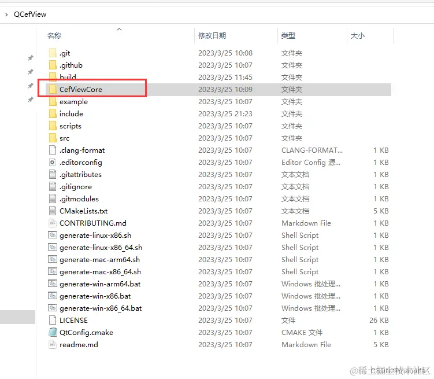Select the generate-win-x86.bat file name
Screen dimensions: 434x379
coord(95,296)
